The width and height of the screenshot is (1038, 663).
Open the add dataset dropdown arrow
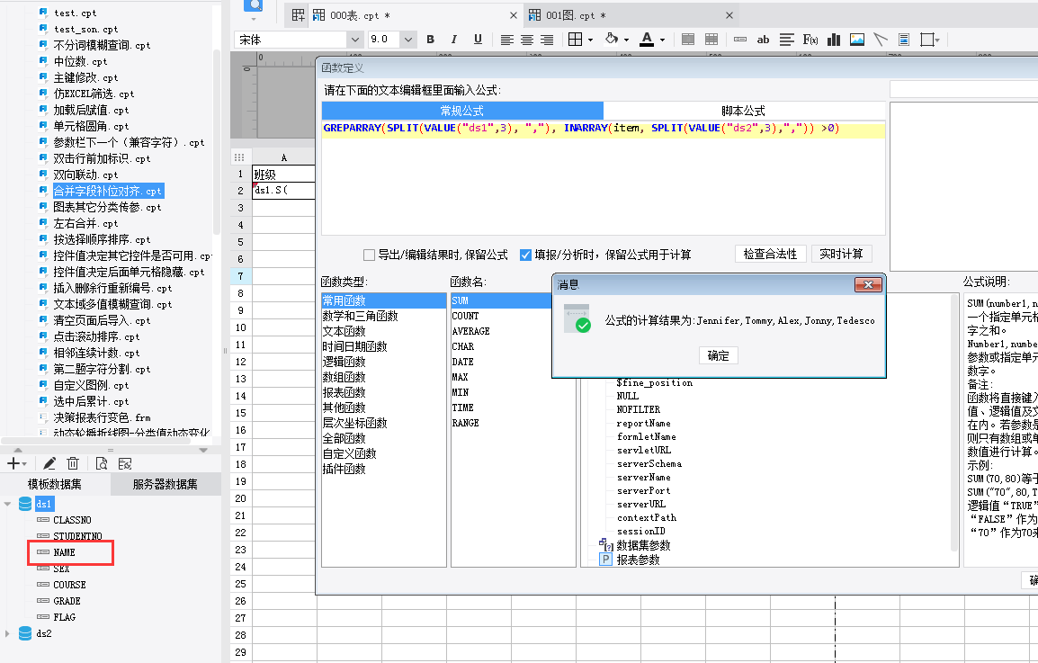click(x=23, y=464)
